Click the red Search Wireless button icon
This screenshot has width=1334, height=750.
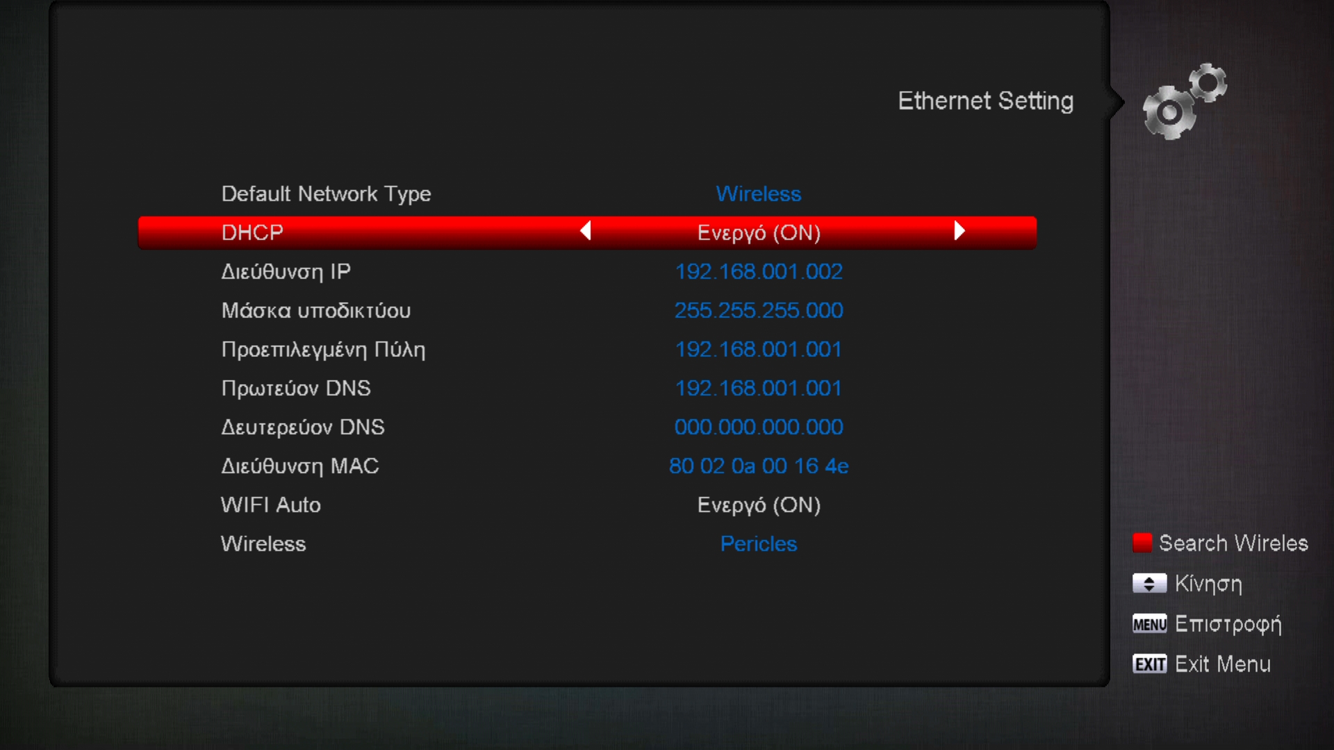[1142, 543]
